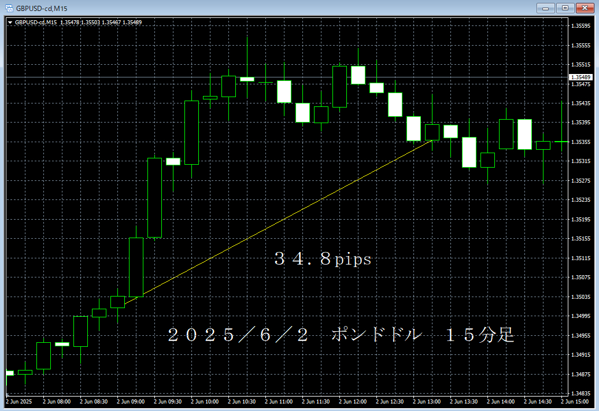The height and width of the screenshot is (411, 599).
Task: Click the 2 Jun 14:30 time axis label
Action: pyautogui.click(x=538, y=401)
